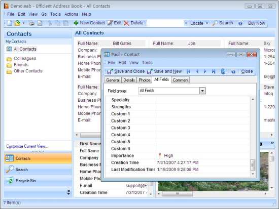Open the Field group dropdown
Screen dimensions: 279x209
[202, 91]
